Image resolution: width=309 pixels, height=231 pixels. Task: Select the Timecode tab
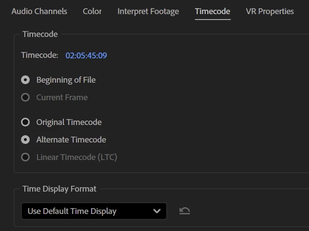[212, 11]
